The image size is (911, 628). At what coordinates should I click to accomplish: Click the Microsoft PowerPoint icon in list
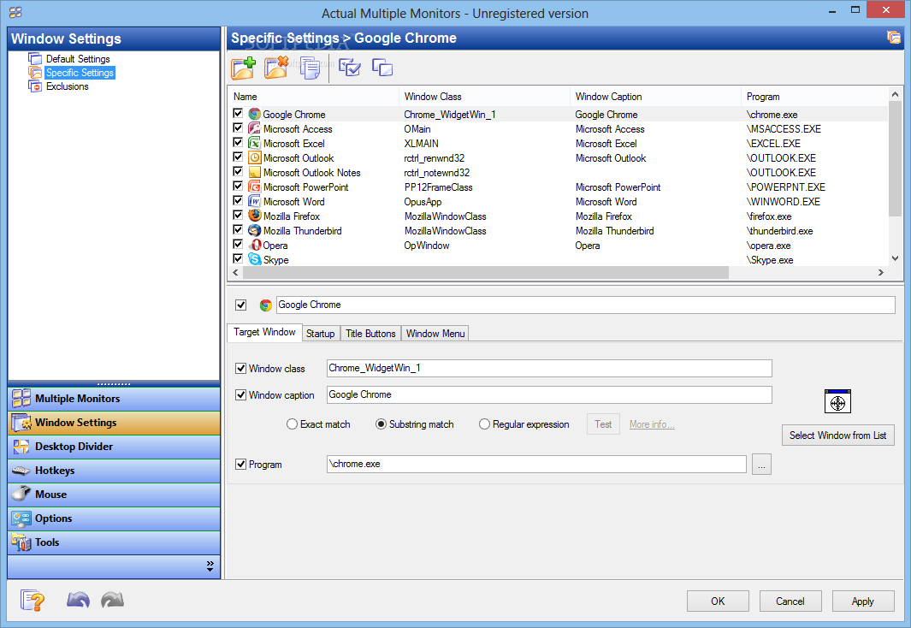pos(254,187)
